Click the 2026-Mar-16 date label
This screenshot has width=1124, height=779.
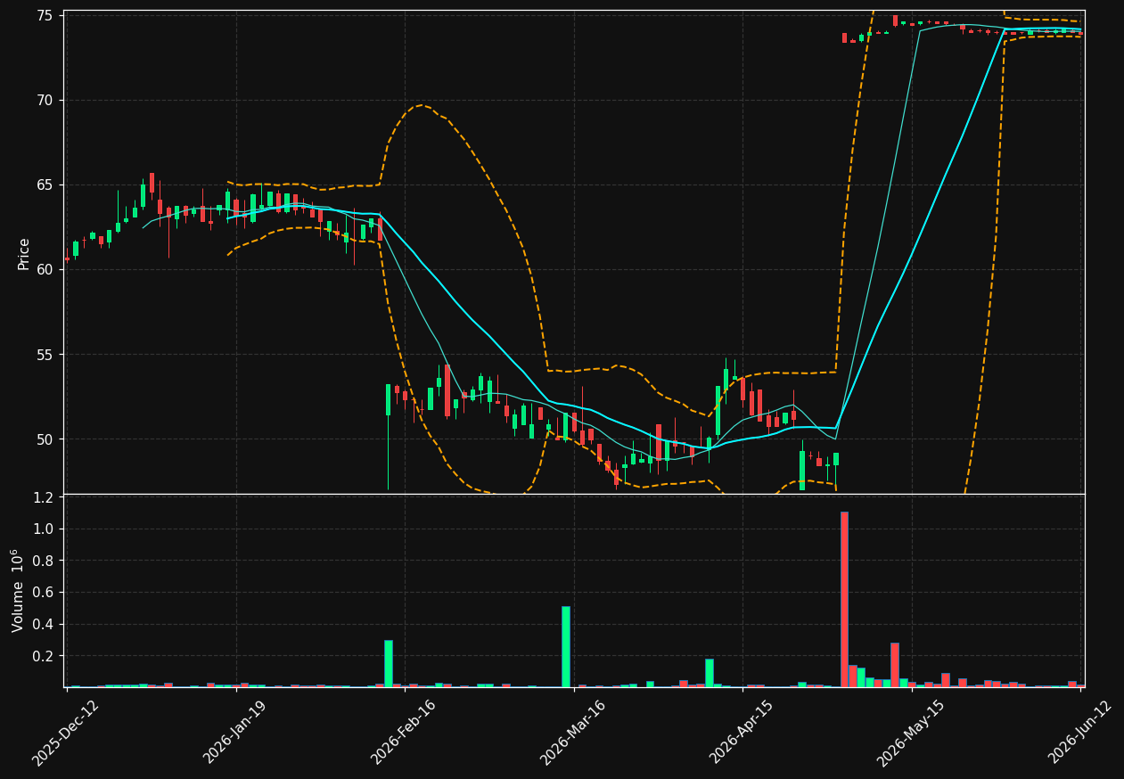pyautogui.click(x=572, y=732)
